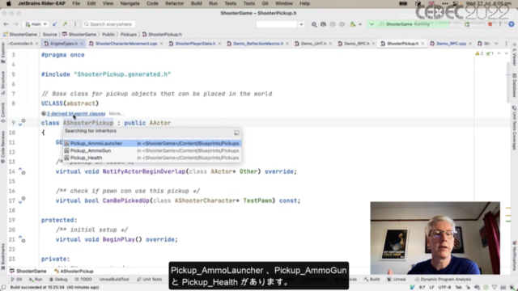Click the gutter icon on line 17
The width and height of the screenshot is (518, 291).
coord(22,200)
